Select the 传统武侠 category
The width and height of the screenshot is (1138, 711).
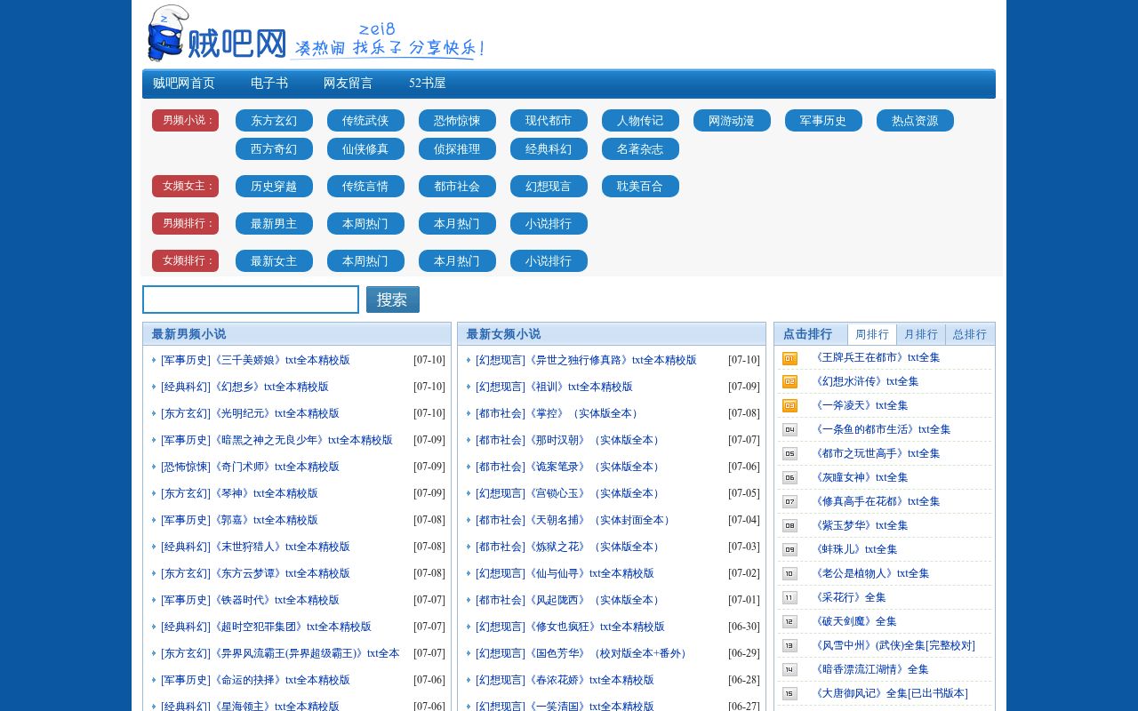coord(365,121)
